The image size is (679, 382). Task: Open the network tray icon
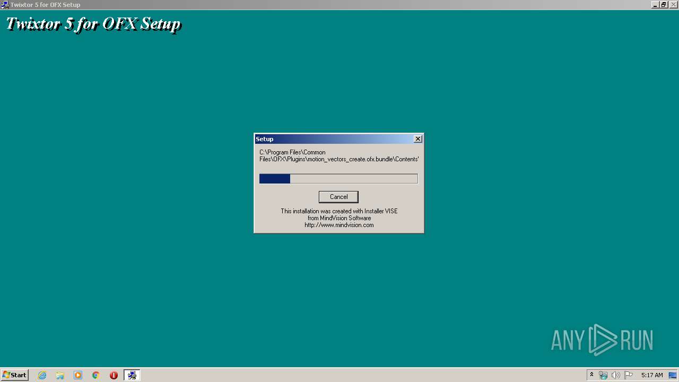603,375
